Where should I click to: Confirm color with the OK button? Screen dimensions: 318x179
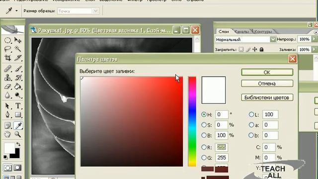click(x=267, y=72)
